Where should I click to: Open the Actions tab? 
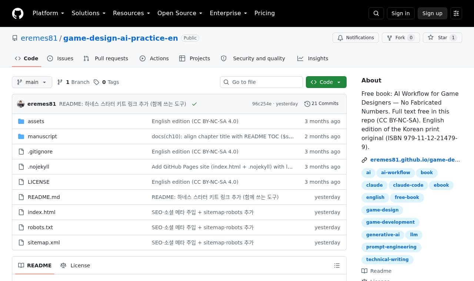click(154, 58)
